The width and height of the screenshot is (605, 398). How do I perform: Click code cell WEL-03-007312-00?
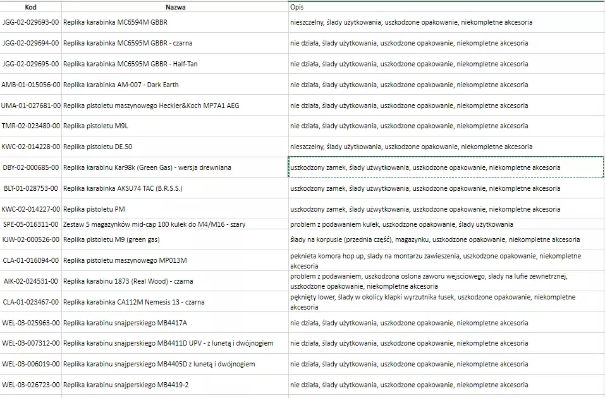30,343
